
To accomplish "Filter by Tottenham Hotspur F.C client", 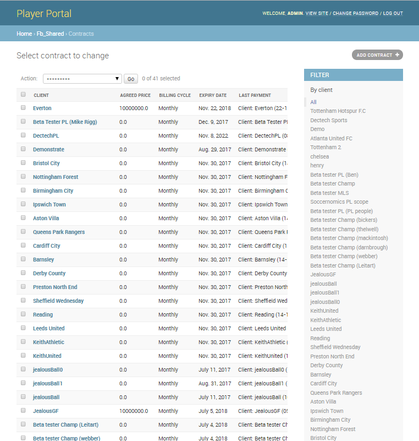I will point(338,111).
